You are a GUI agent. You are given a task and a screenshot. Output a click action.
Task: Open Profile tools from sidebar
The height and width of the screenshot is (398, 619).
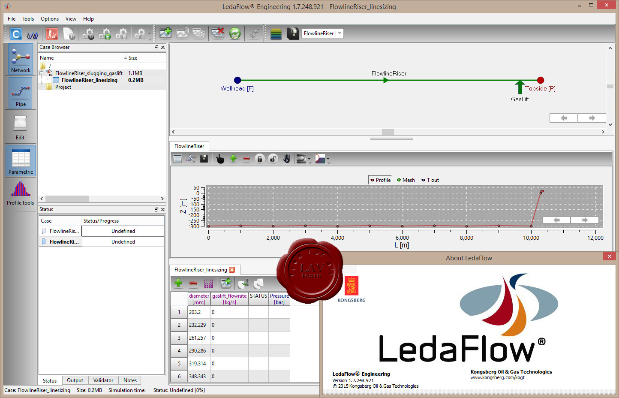pyautogui.click(x=20, y=193)
